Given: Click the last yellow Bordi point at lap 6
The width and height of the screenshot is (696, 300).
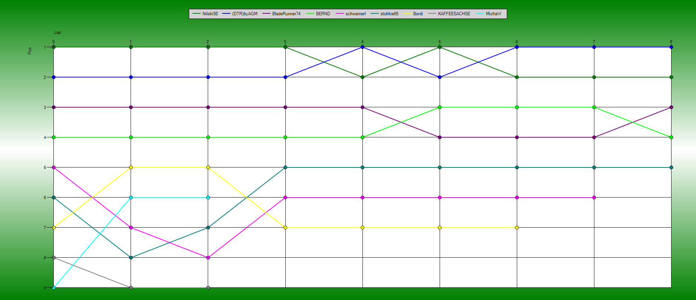Looking at the screenshot, I should [x=517, y=228].
